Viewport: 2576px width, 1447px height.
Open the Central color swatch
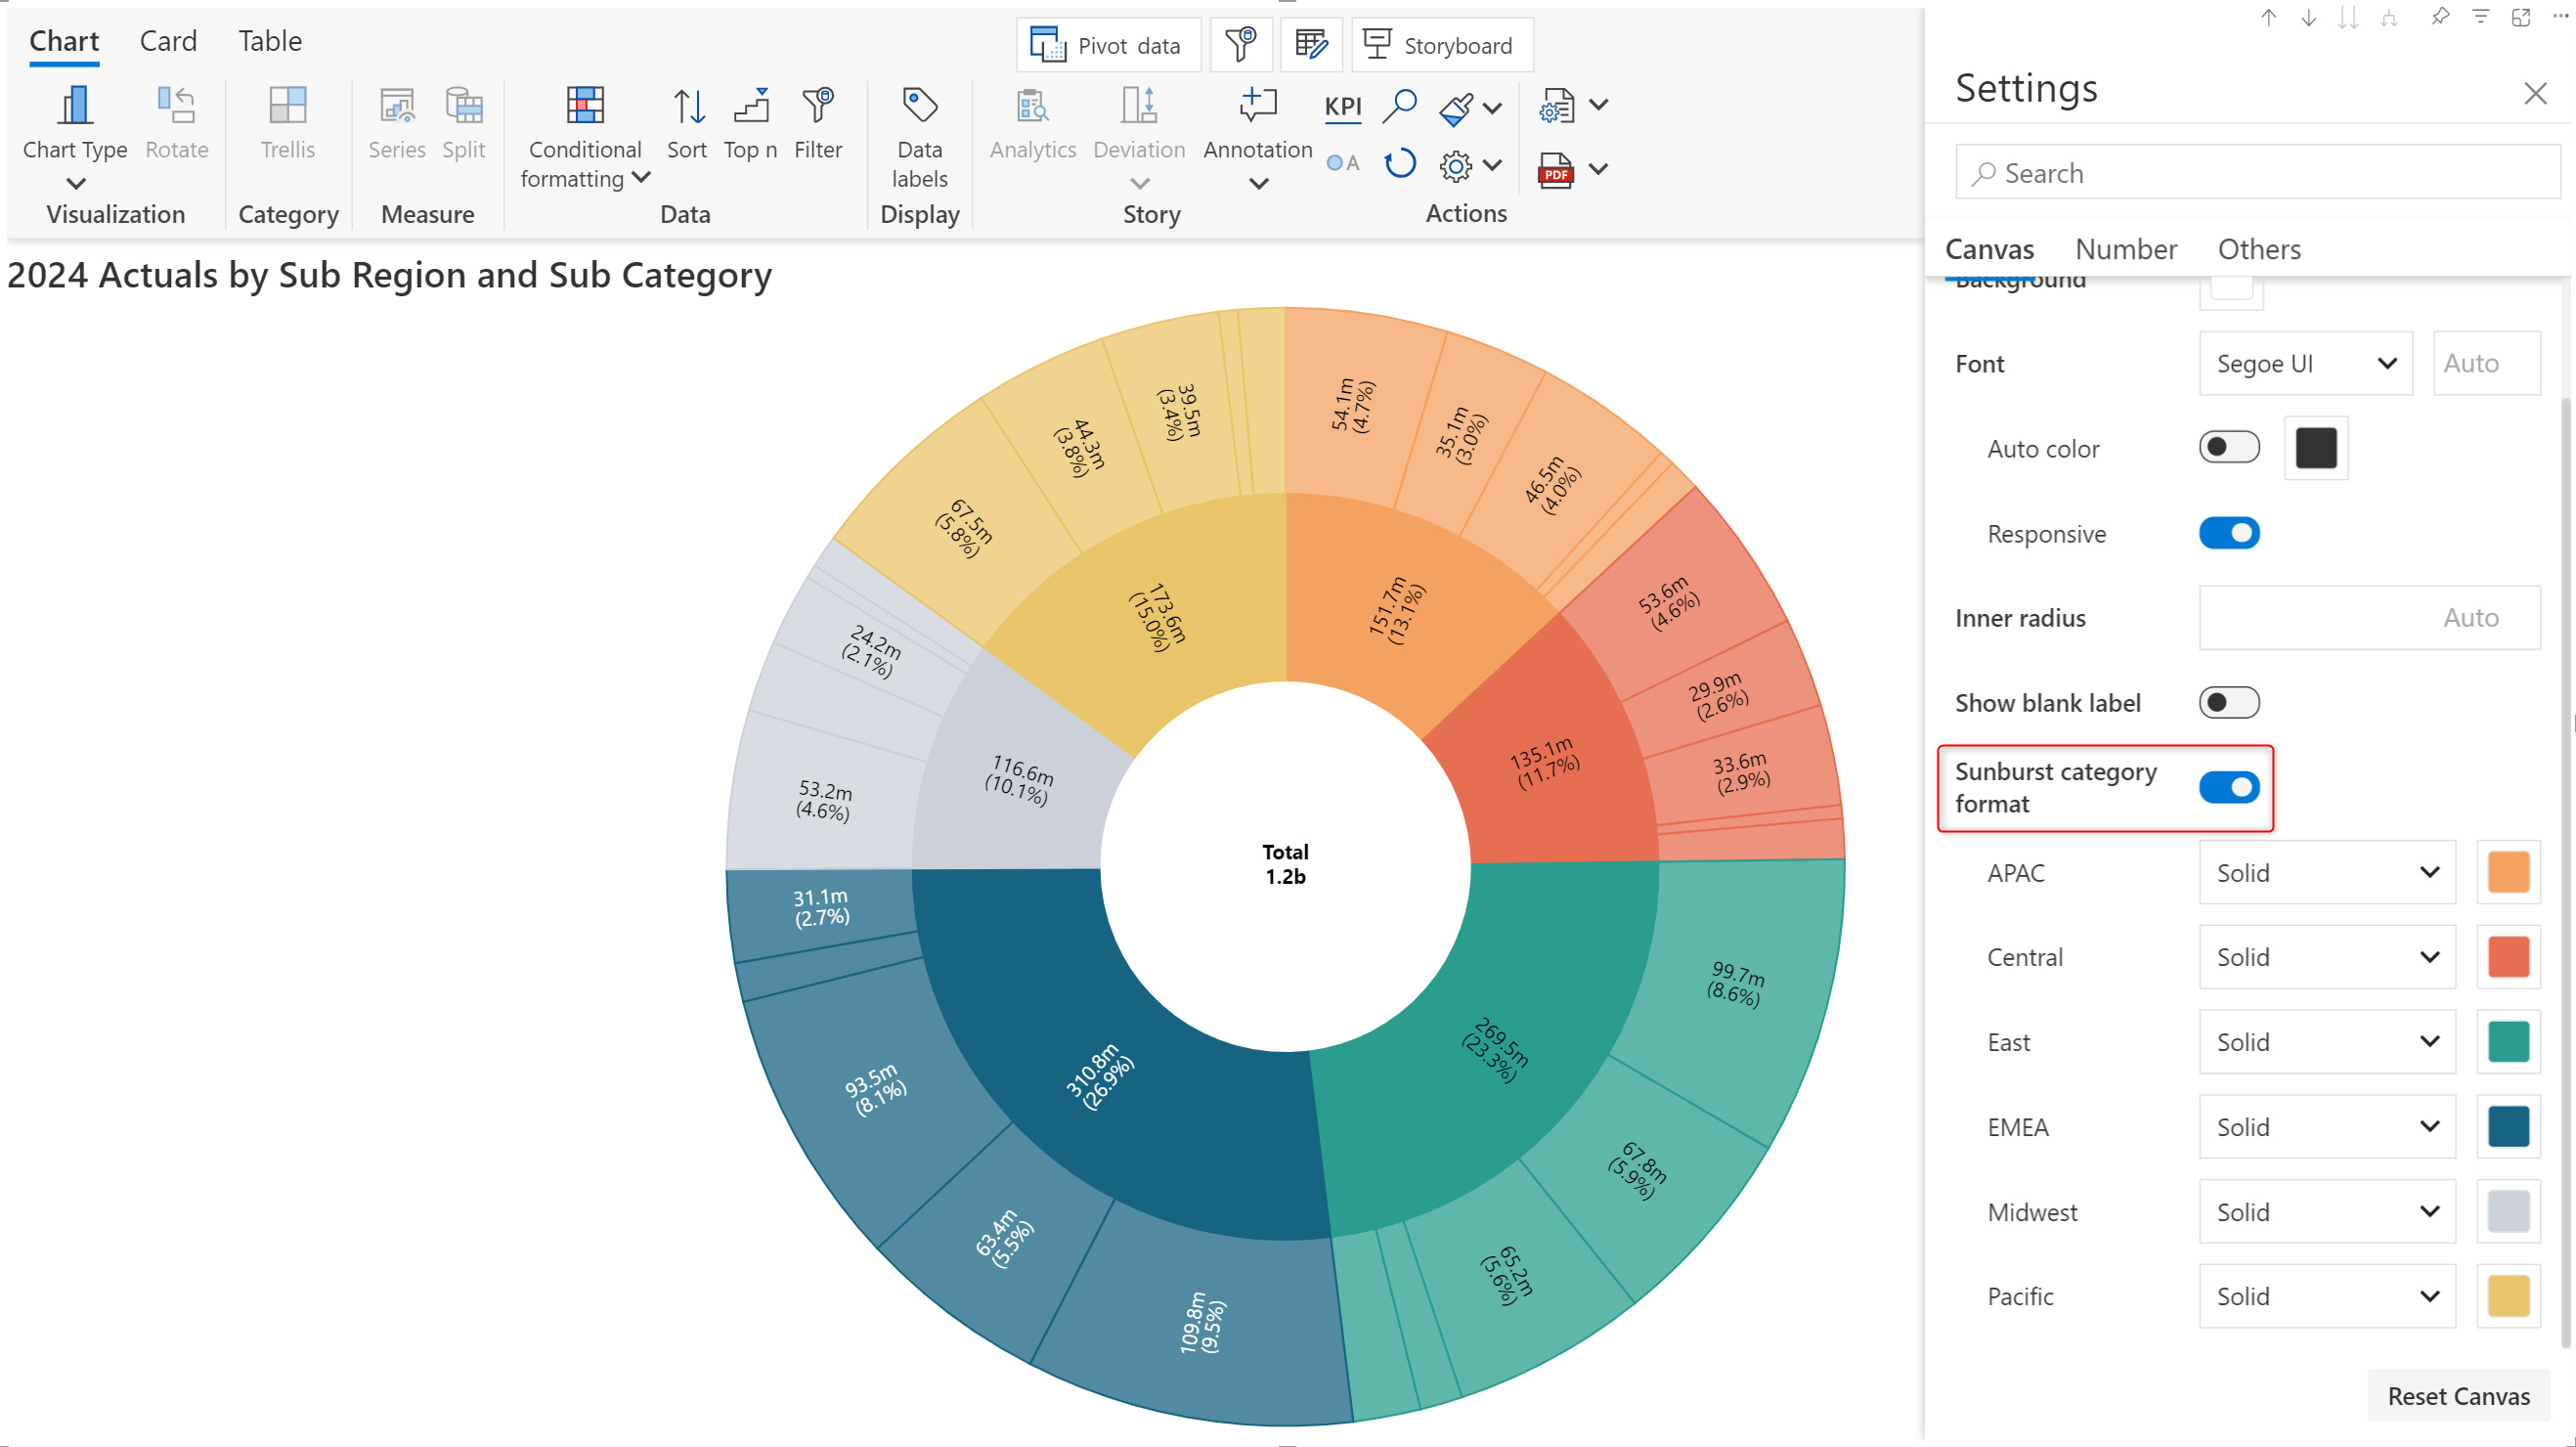point(2507,957)
